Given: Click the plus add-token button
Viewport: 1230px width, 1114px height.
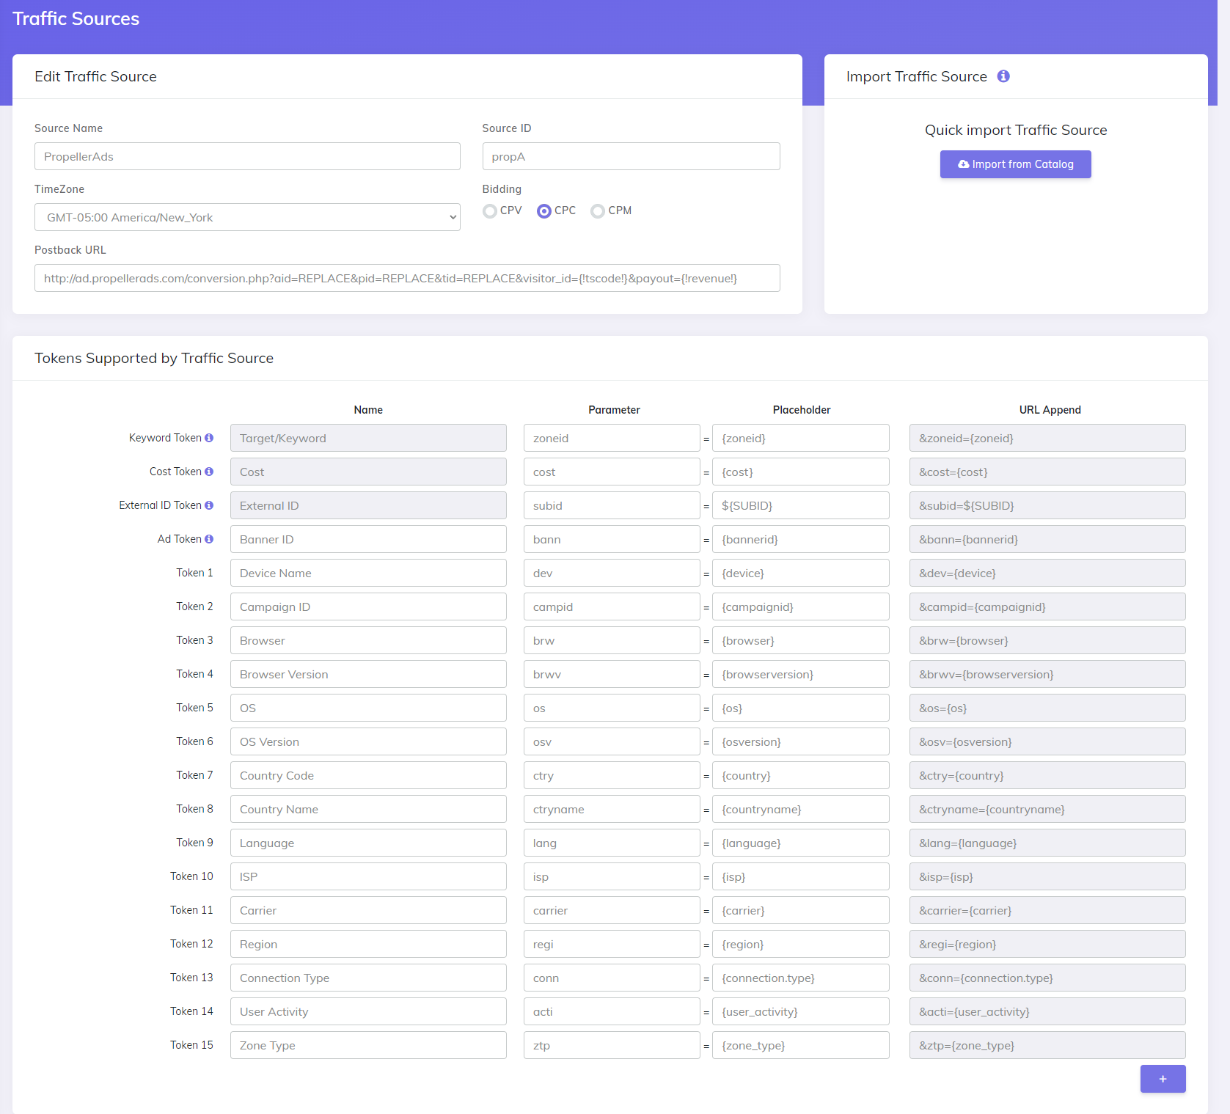Looking at the screenshot, I should click(x=1163, y=1079).
